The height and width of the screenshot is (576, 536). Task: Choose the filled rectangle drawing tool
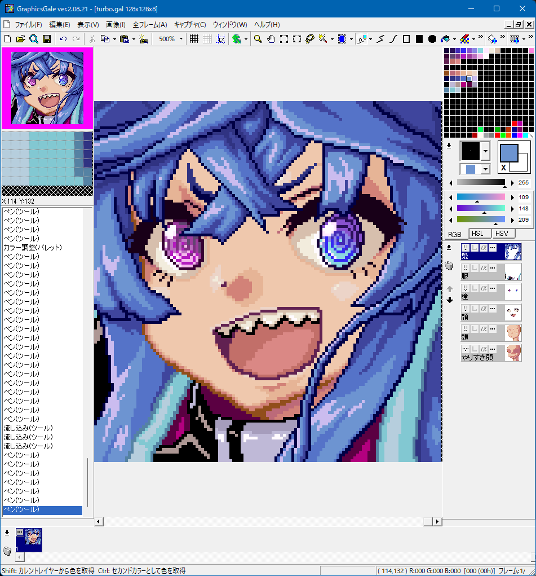tap(419, 39)
